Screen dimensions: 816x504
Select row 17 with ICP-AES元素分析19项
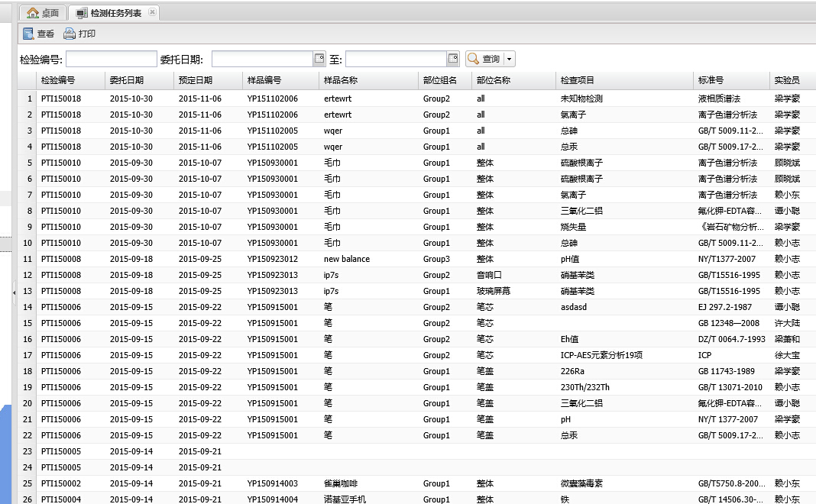600,355
